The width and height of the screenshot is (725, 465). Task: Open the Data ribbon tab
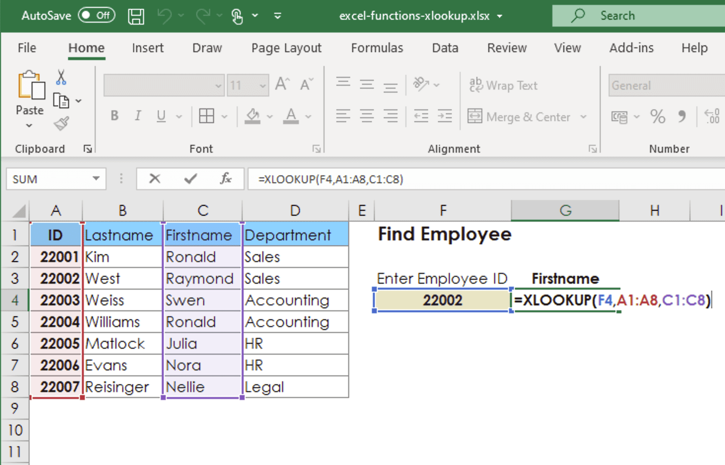pos(444,48)
